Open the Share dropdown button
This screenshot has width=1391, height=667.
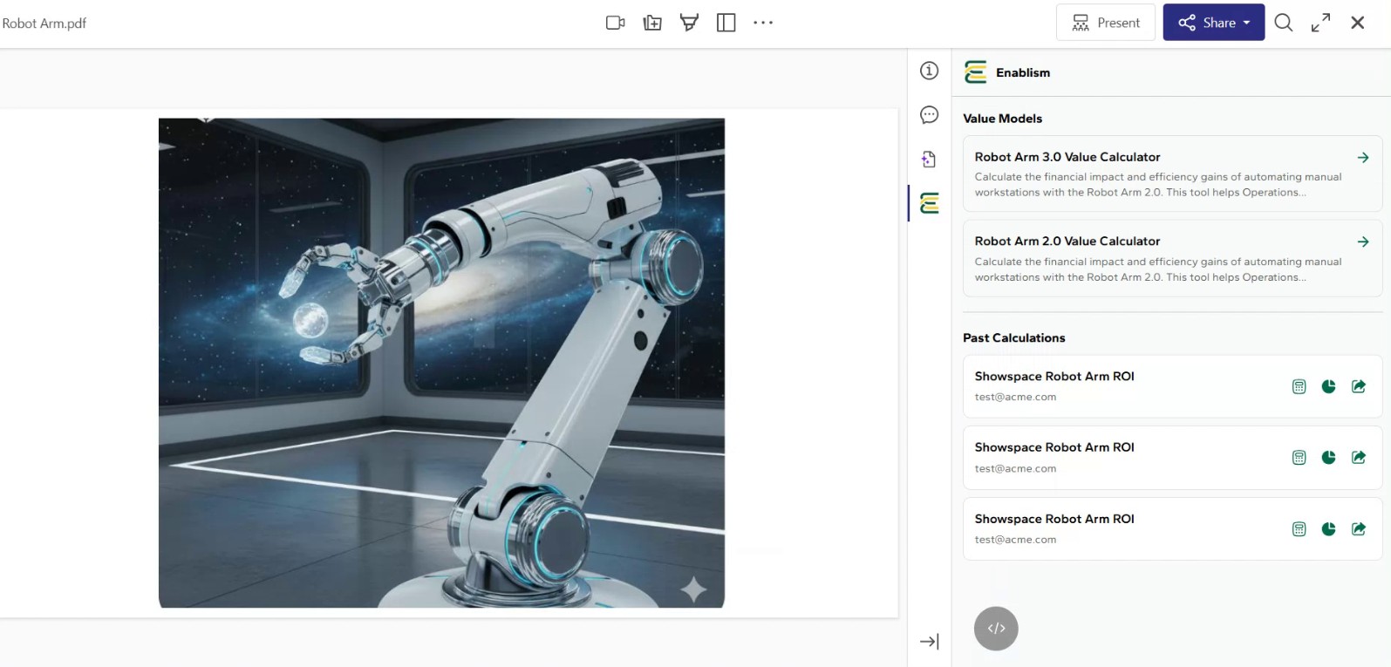pos(1213,23)
